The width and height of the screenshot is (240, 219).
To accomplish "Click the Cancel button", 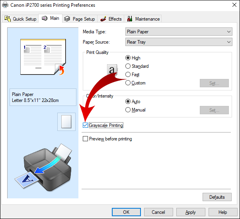I will [158, 212].
